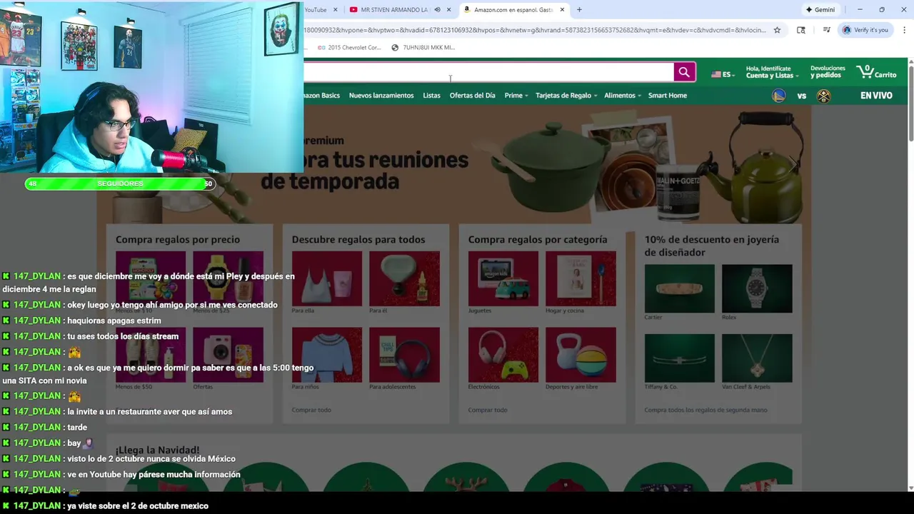
Task: Open Para adolescentes headphones thumbnail
Action: point(404,355)
